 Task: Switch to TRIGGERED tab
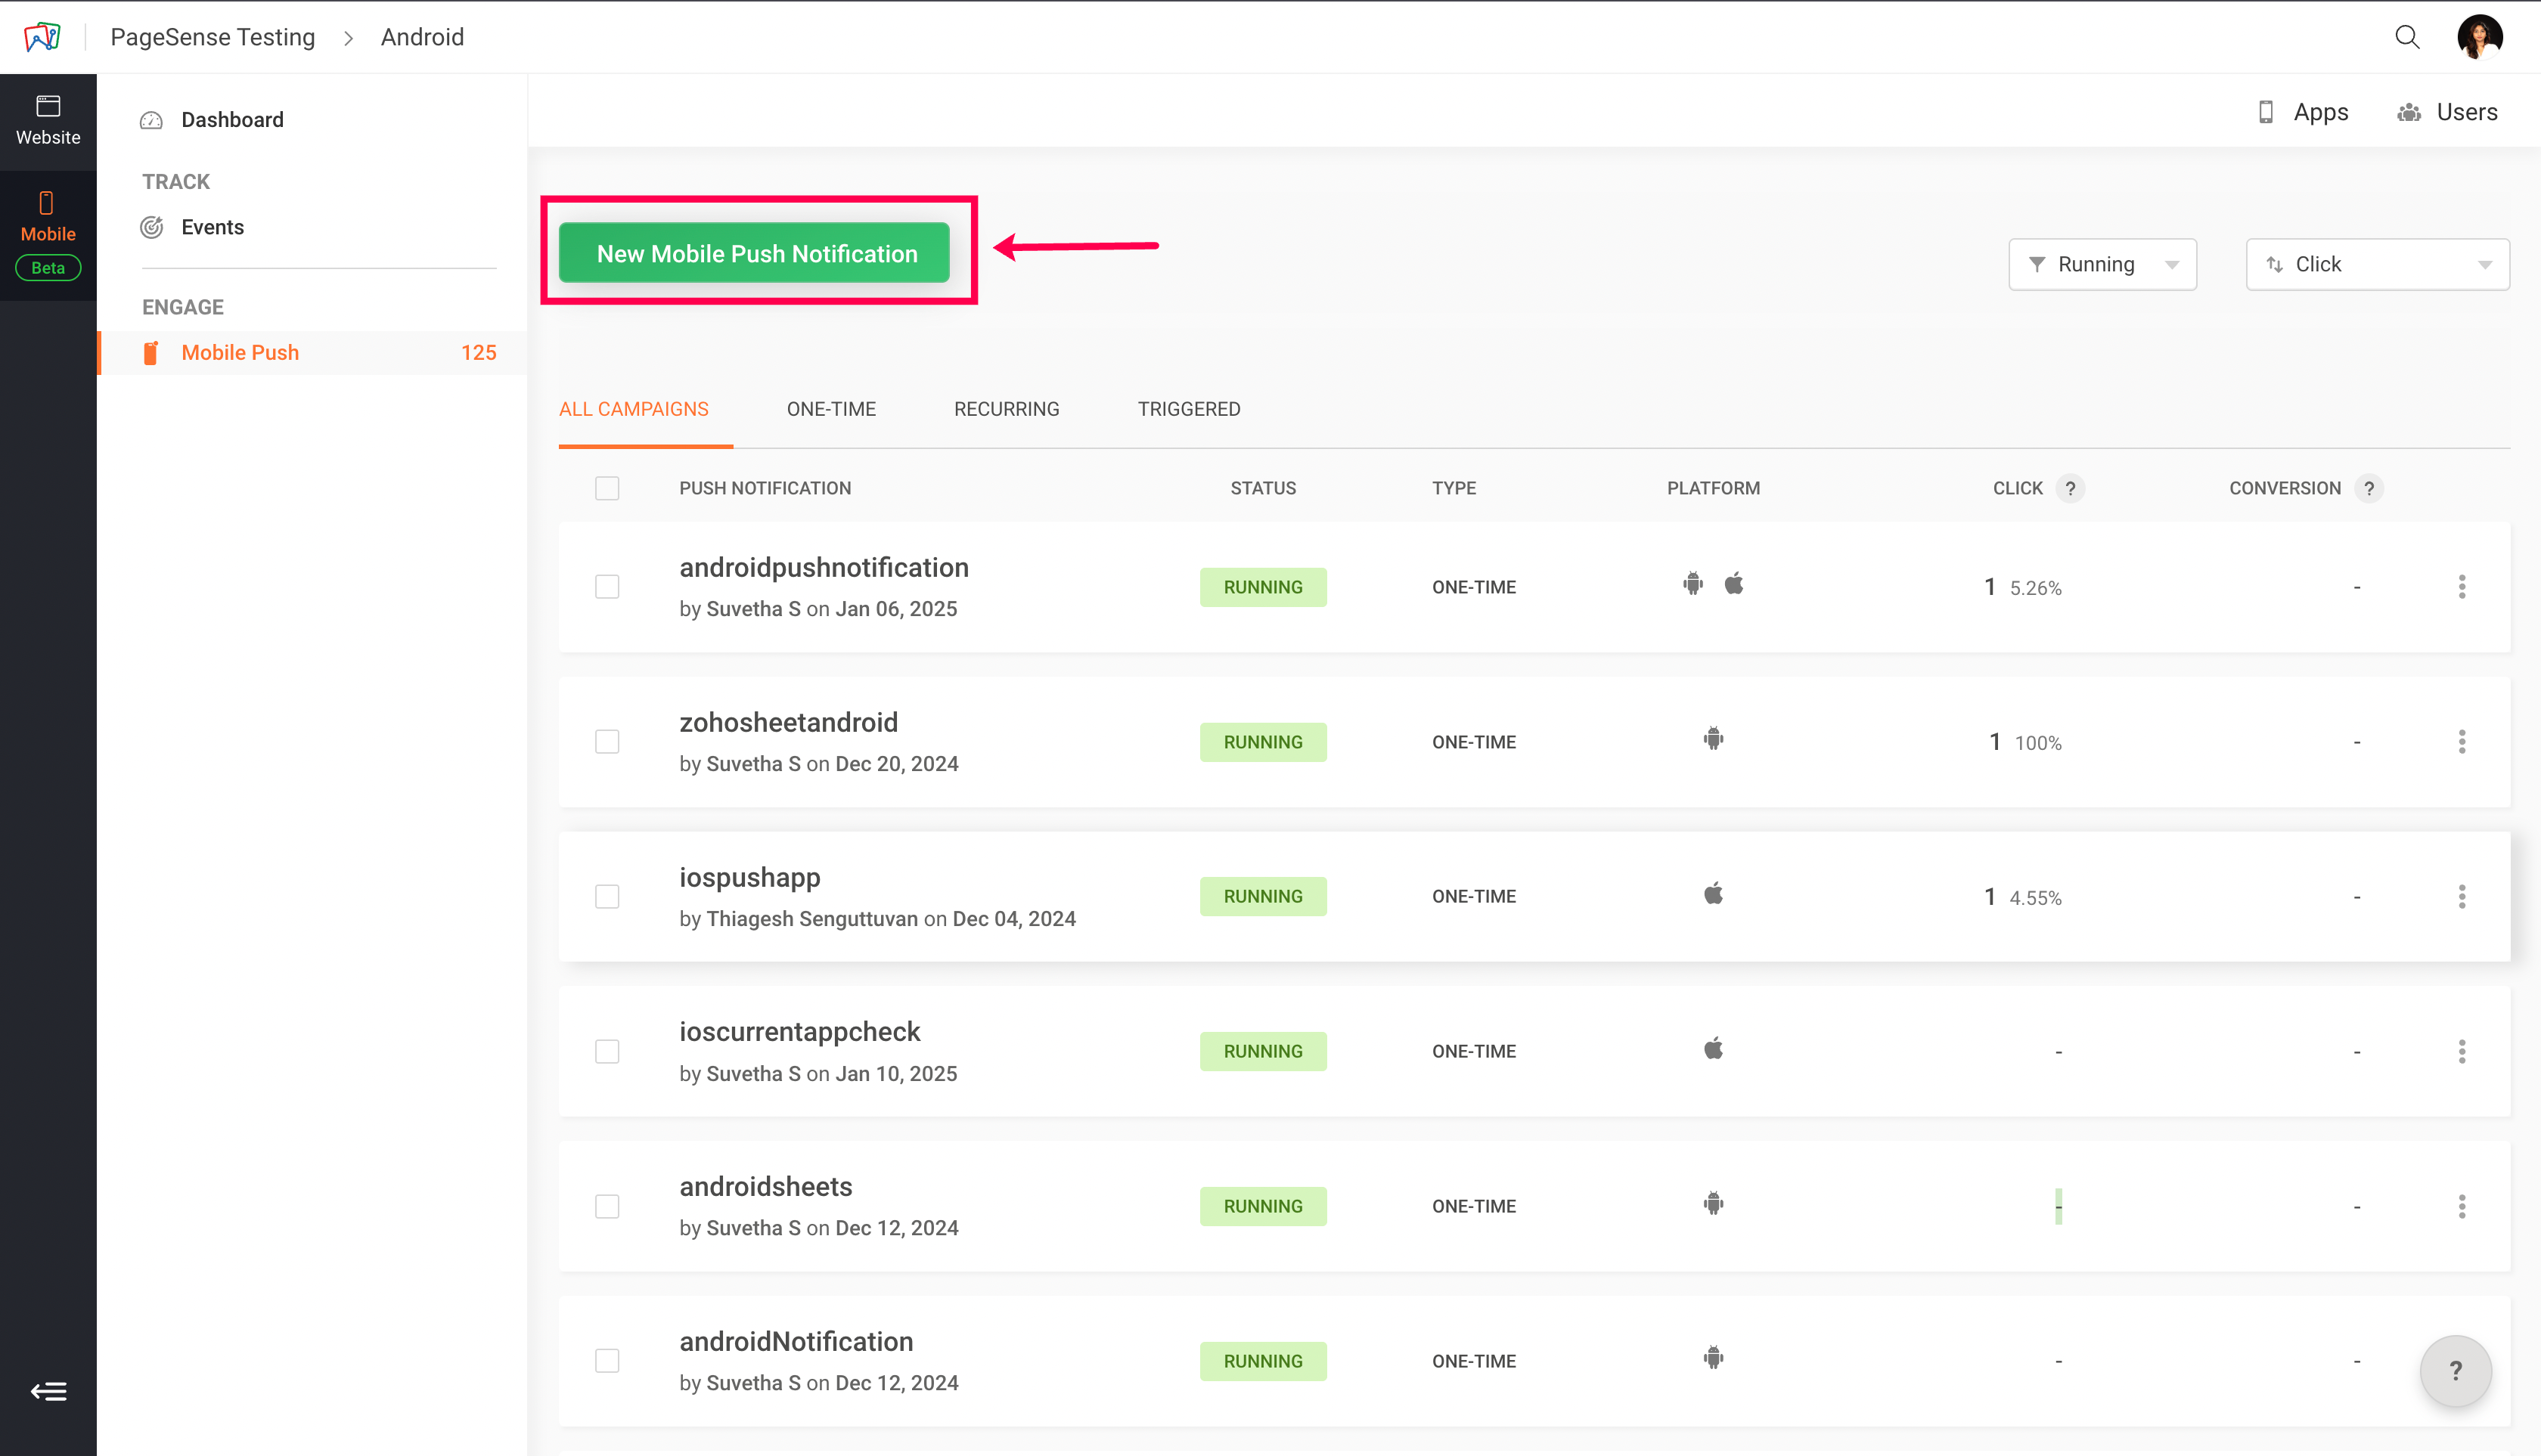pos(1189,409)
